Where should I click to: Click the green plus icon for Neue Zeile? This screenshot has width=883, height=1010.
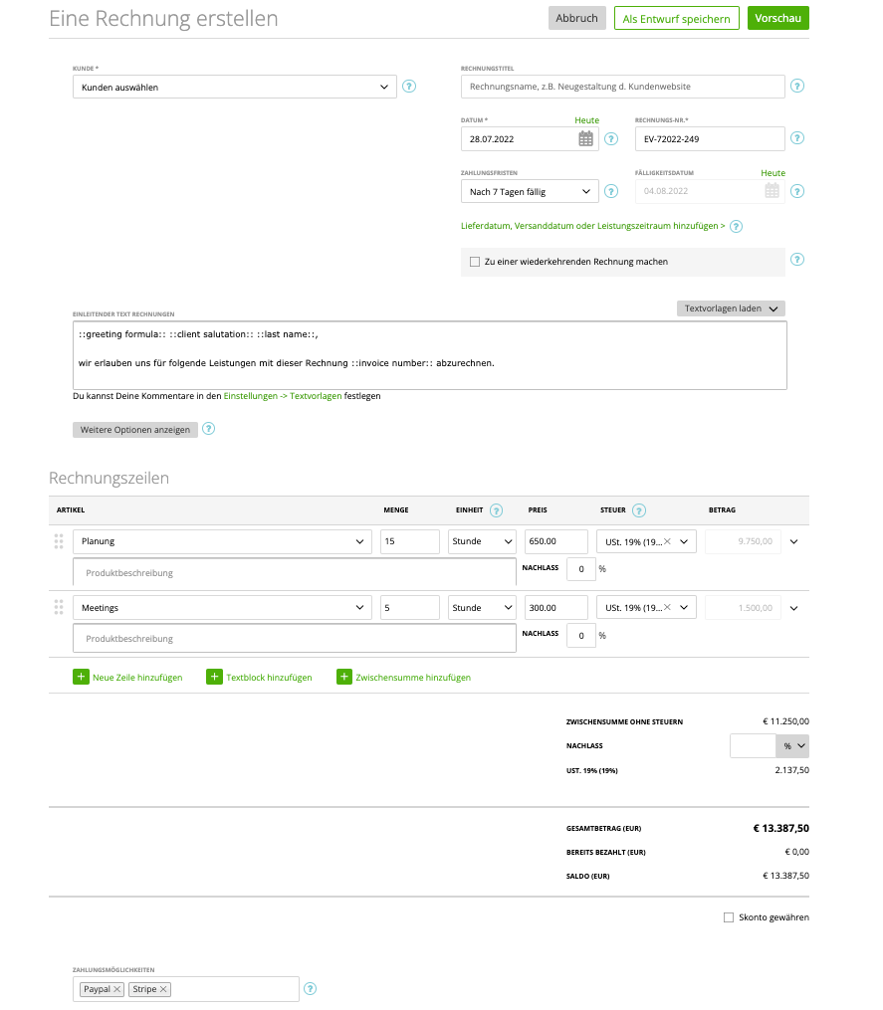point(81,677)
